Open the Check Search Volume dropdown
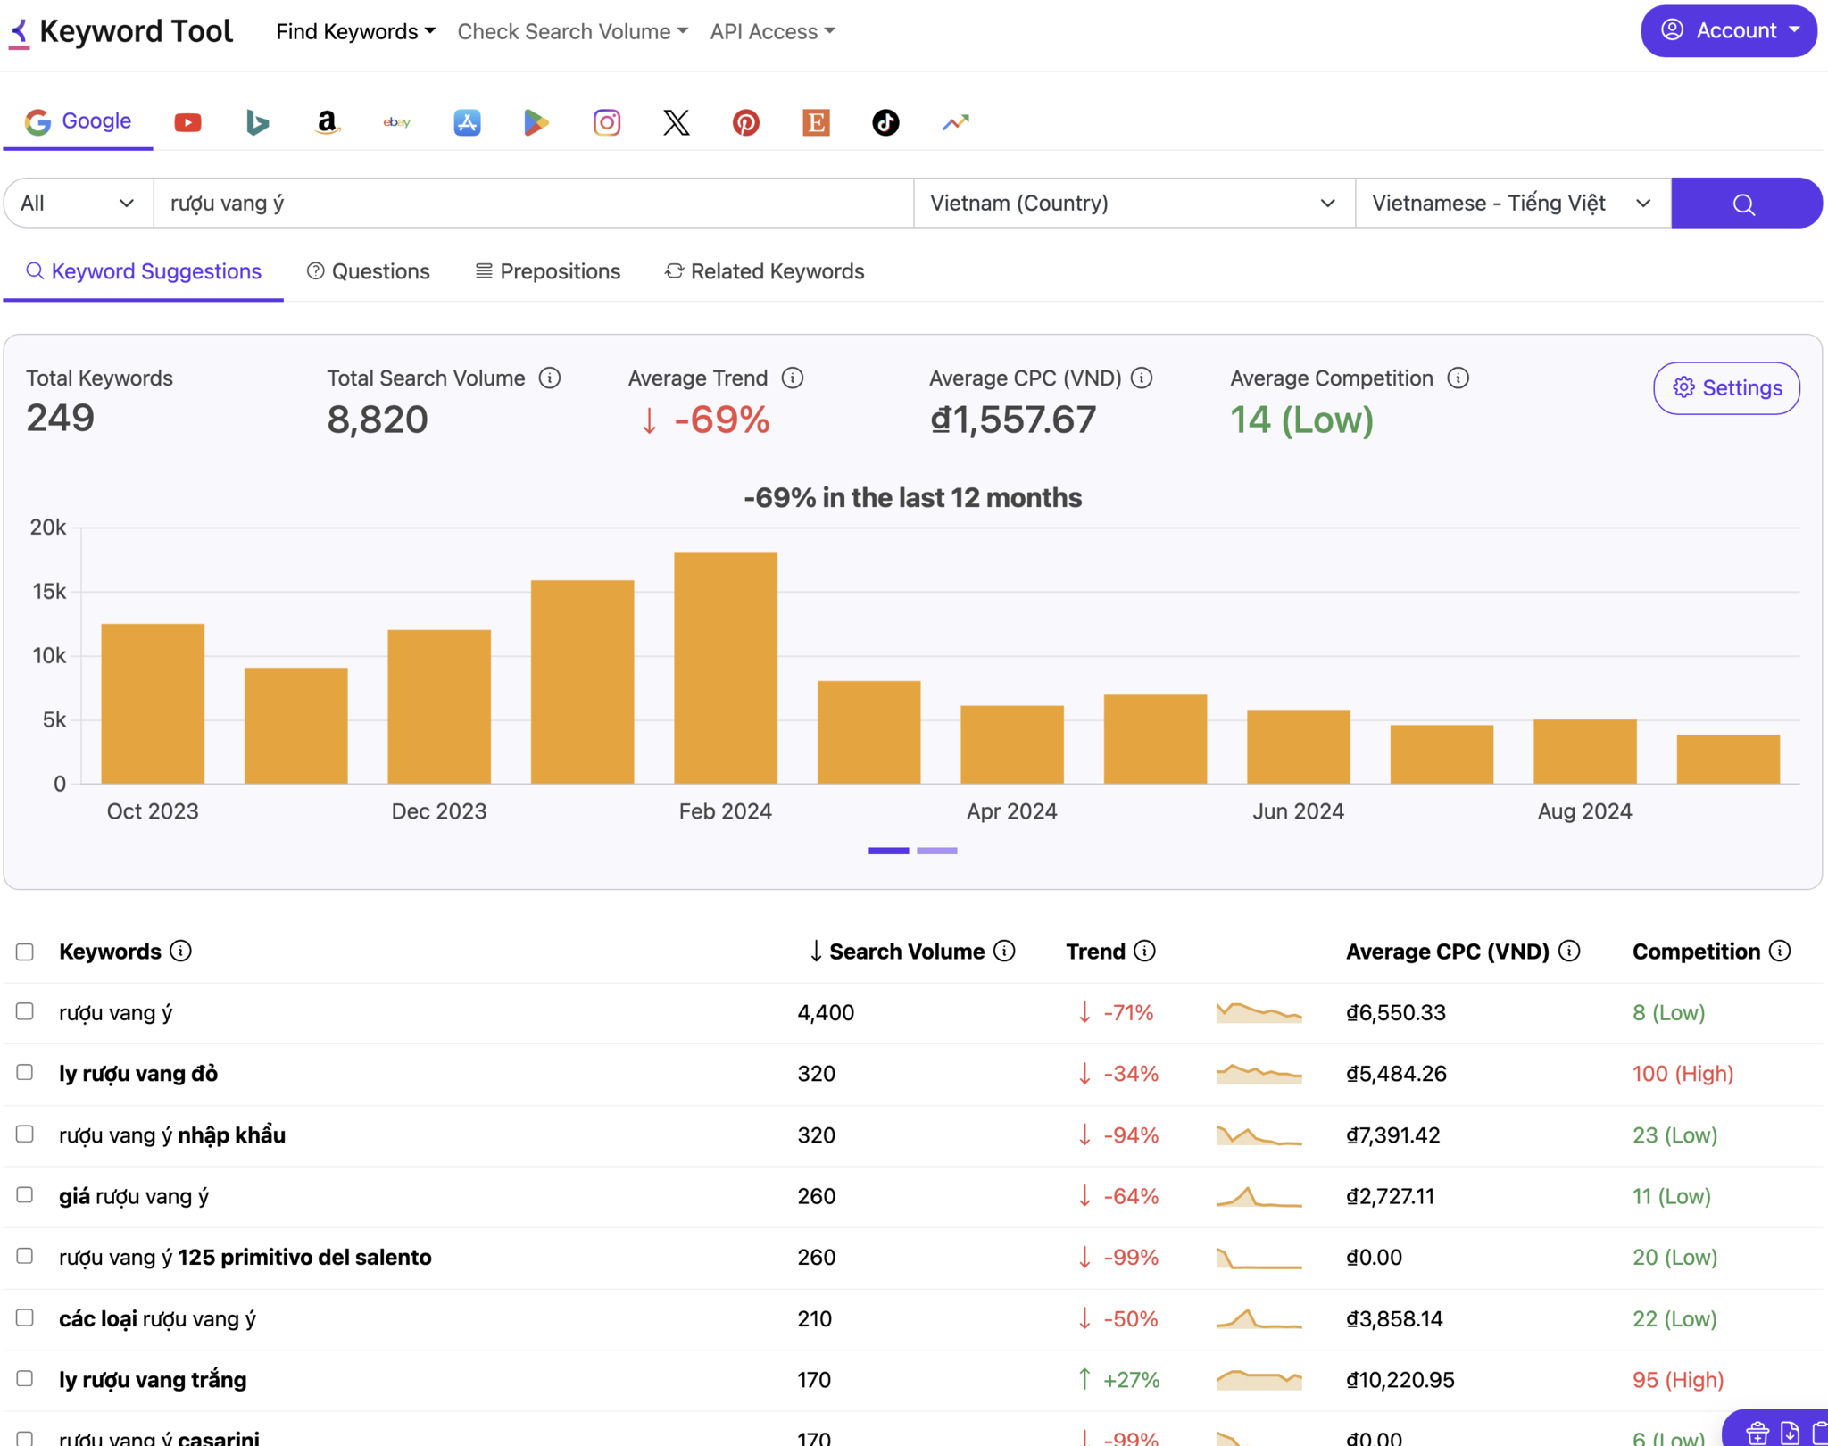 point(572,32)
